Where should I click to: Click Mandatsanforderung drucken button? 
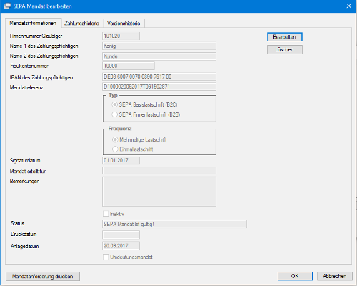(x=43, y=277)
